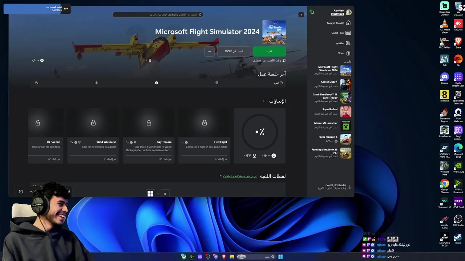Screen dimensions: 465x261
Task: Focus the Xbox app search field
Action: tap(158, 14)
